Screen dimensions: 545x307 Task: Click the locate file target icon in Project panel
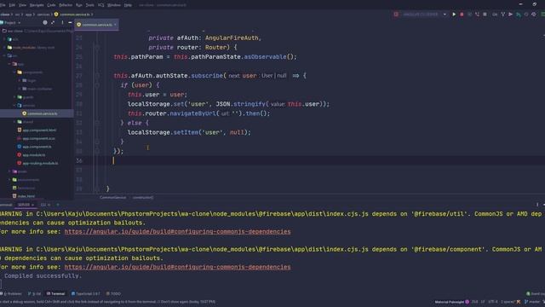(45, 23)
